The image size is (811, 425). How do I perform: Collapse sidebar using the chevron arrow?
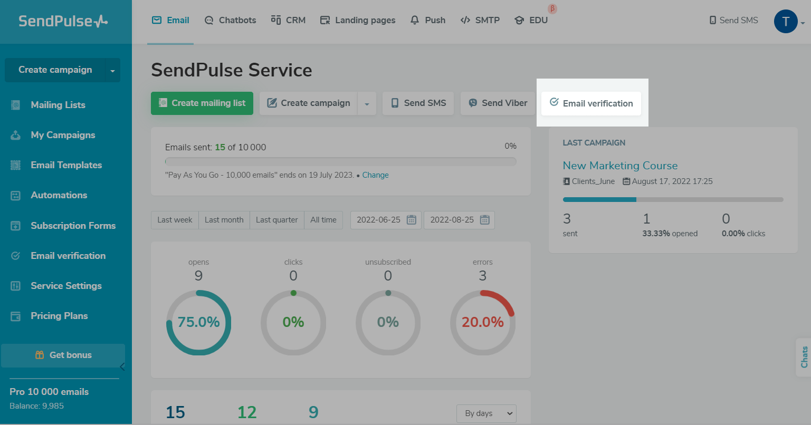pyautogui.click(x=122, y=366)
